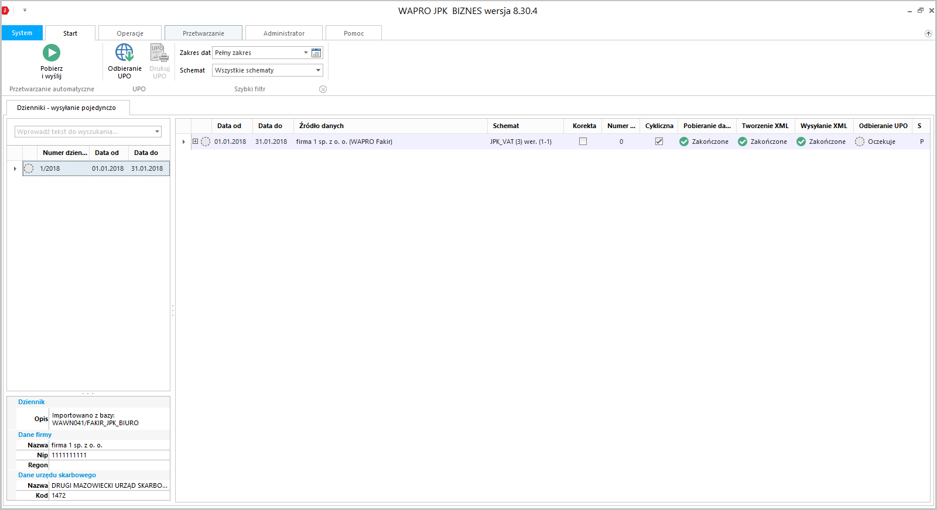
Task: Click the Oczekuje status icon under Odbieranie UPO
Action: pyautogui.click(x=860, y=142)
